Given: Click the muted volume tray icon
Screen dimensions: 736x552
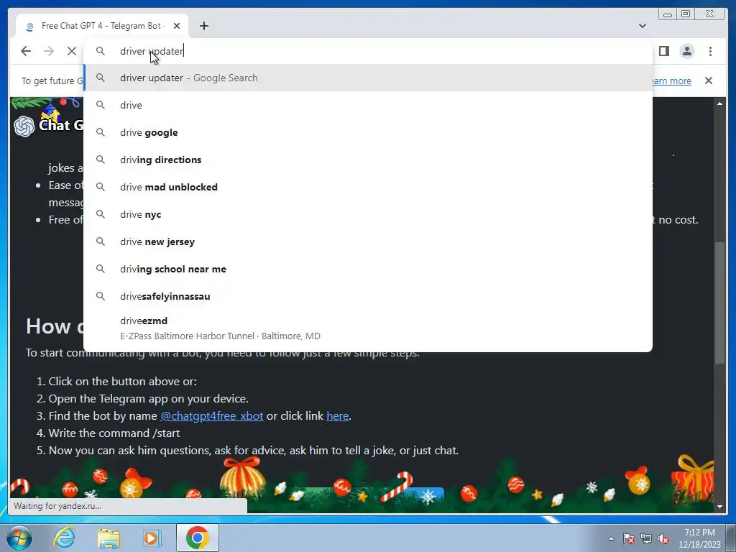Looking at the screenshot, I should tap(663, 538).
